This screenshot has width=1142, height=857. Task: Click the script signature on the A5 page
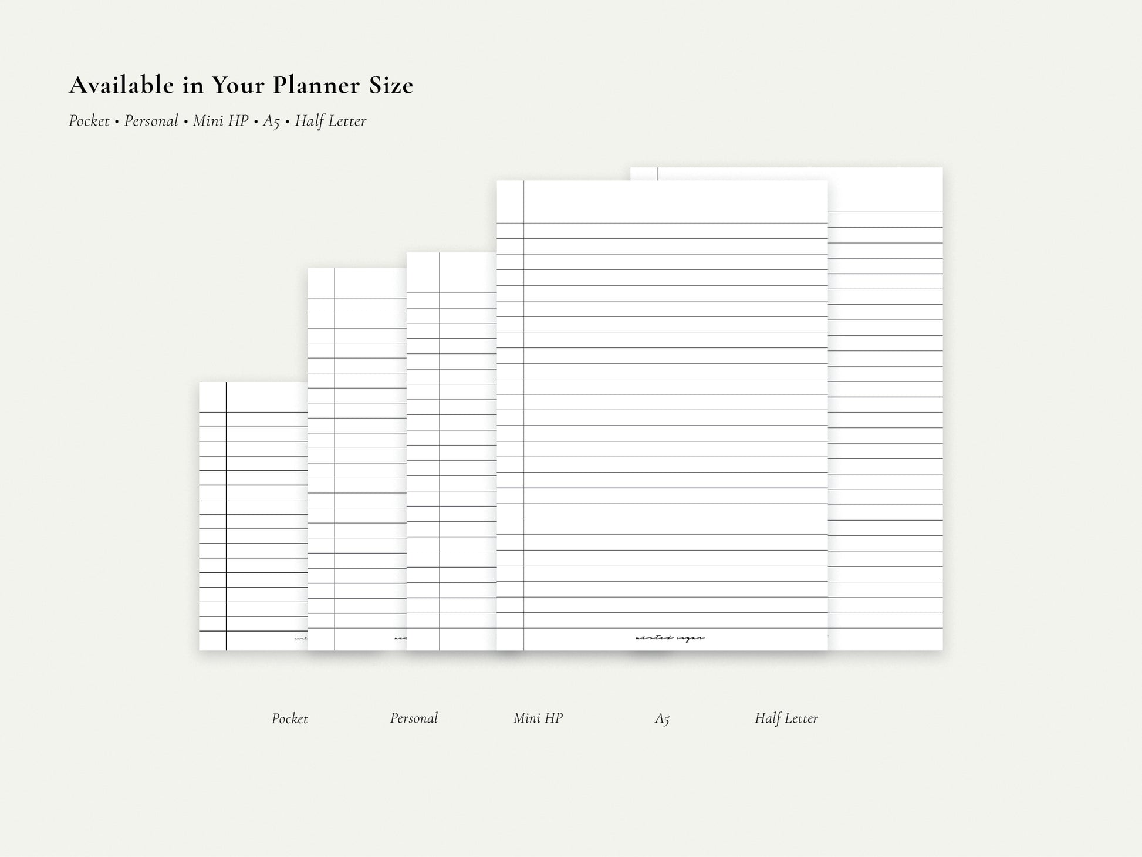coord(670,638)
